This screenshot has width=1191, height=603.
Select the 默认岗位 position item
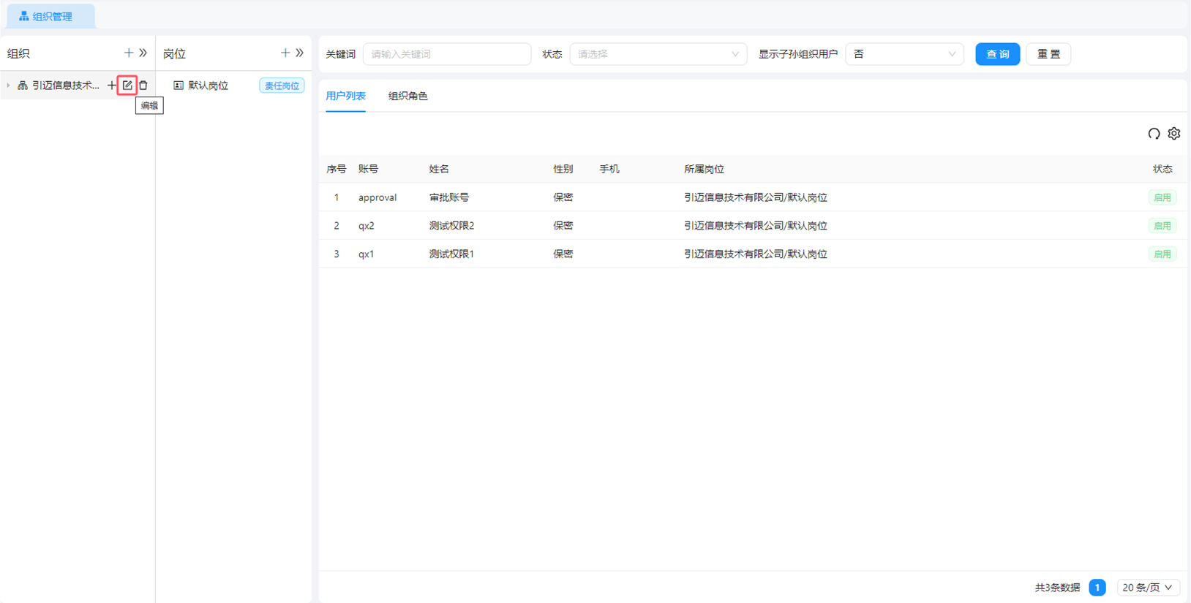coord(208,86)
